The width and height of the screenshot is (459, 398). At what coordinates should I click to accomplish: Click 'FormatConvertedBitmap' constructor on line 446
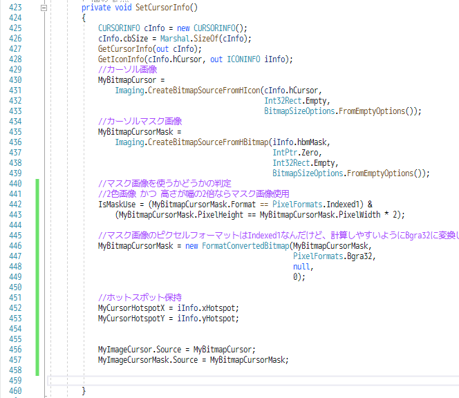[245, 246]
